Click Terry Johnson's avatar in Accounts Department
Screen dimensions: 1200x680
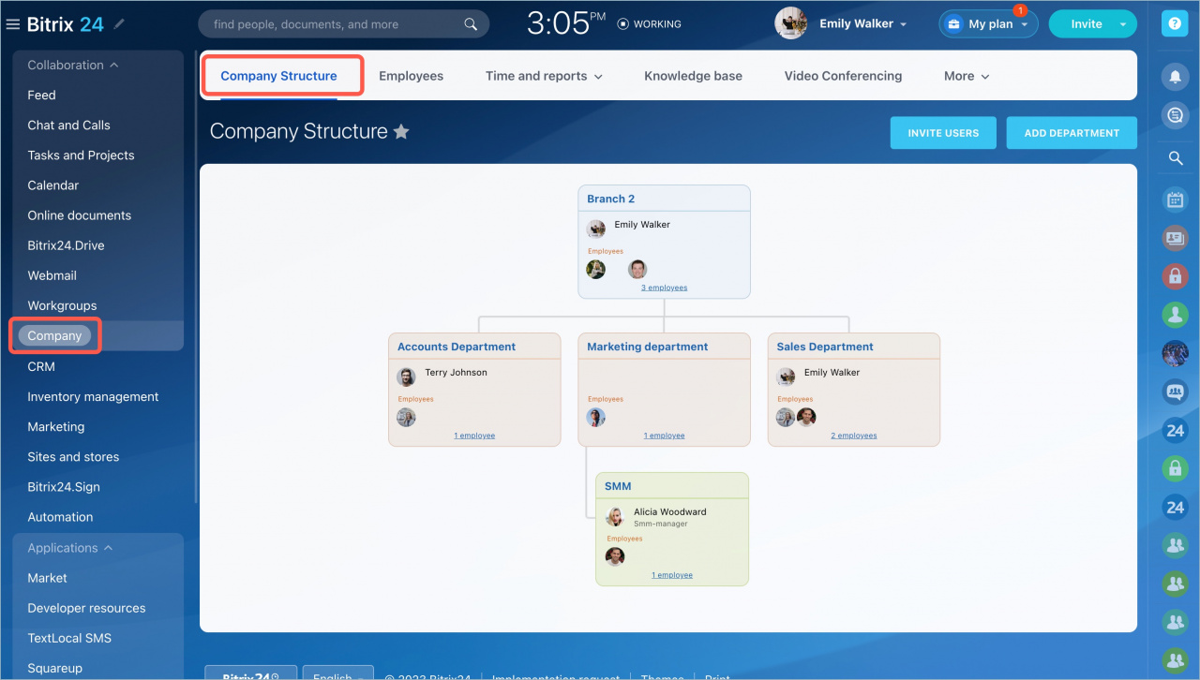[x=406, y=377]
